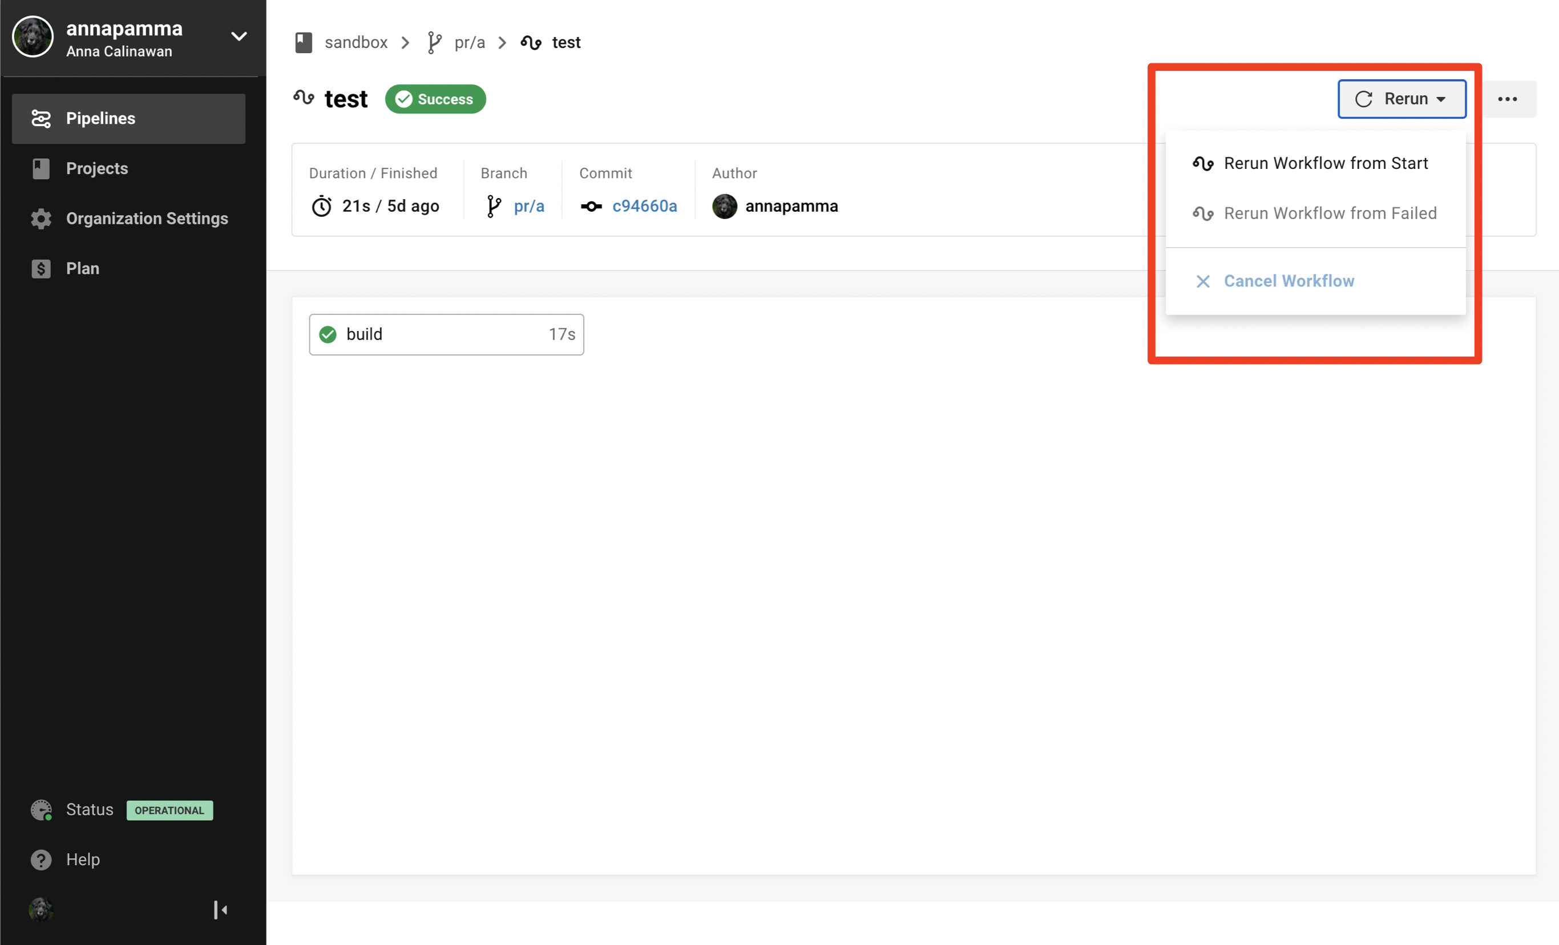
Task: Click the Projects book icon
Action: pos(41,168)
